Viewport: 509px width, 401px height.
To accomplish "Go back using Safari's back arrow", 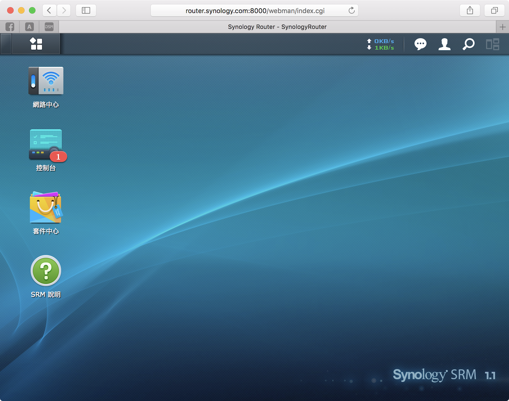I will click(x=49, y=11).
